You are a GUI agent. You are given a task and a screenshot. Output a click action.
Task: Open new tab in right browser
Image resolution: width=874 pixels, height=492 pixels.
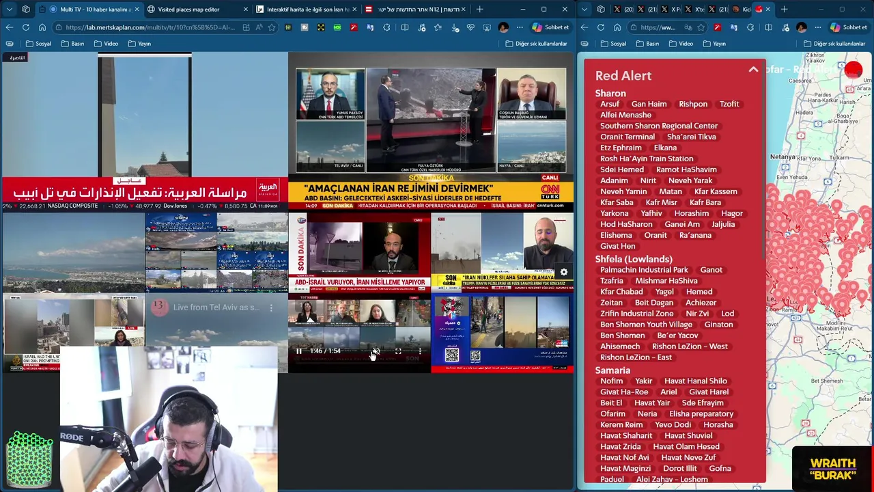click(x=784, y=10)
